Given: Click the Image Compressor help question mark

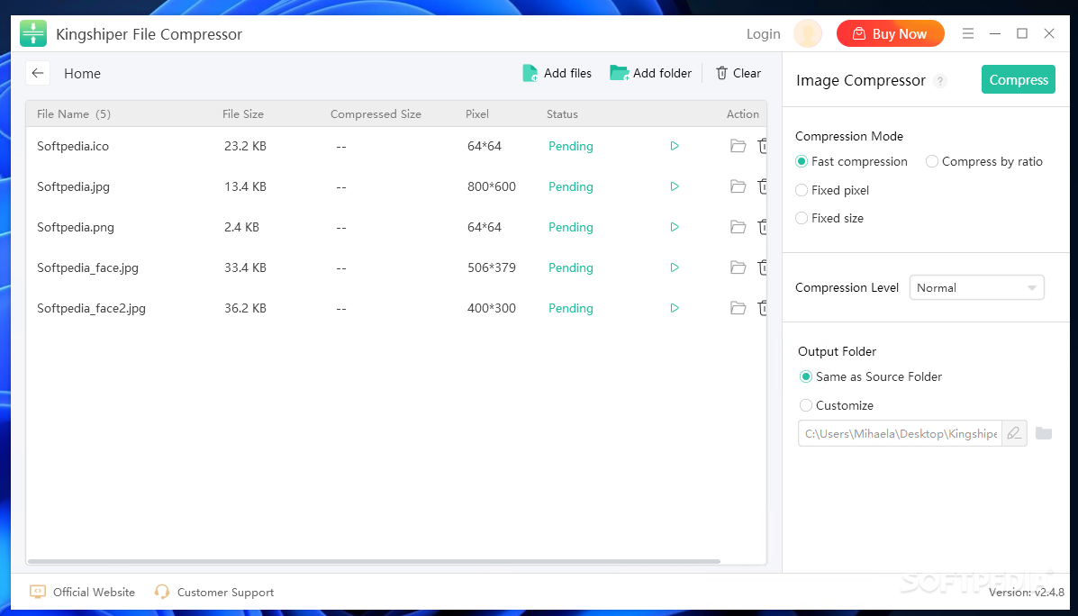Looking at the screenshot, I should [x=940, y=81].
